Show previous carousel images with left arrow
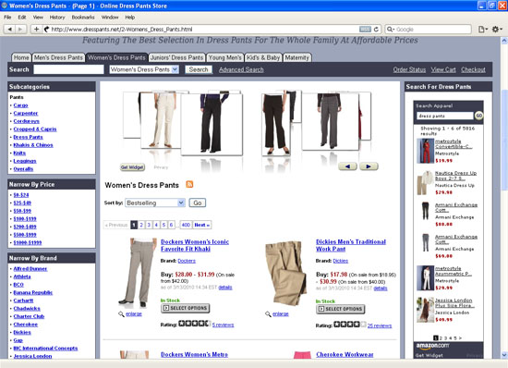Image resolution: width=508 pixels, height=368 pixels. 347,166
